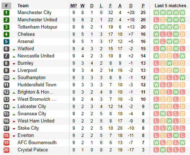Viewport: 190px width, 155px height.
Task: Click Arsenal's blue rank 5 badge
Action: [x=7, y=42]
